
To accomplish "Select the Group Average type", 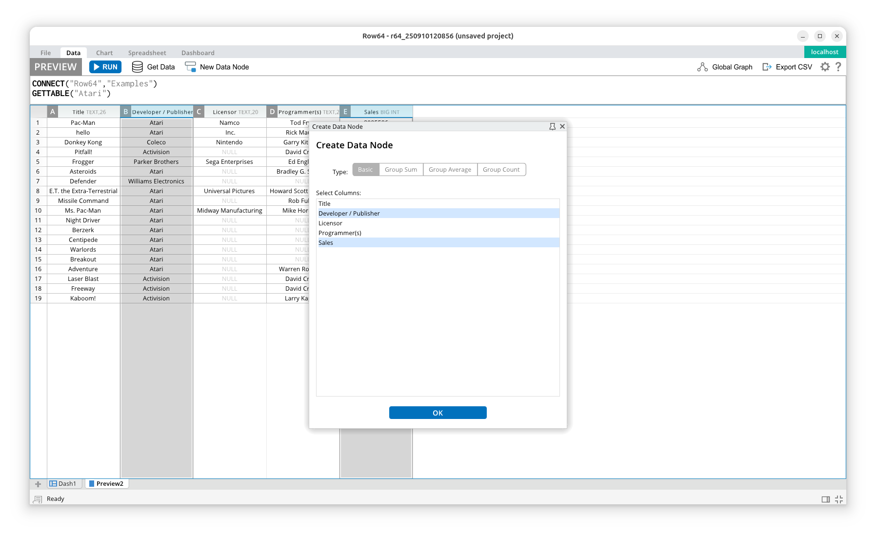I will tap(450, 170).
